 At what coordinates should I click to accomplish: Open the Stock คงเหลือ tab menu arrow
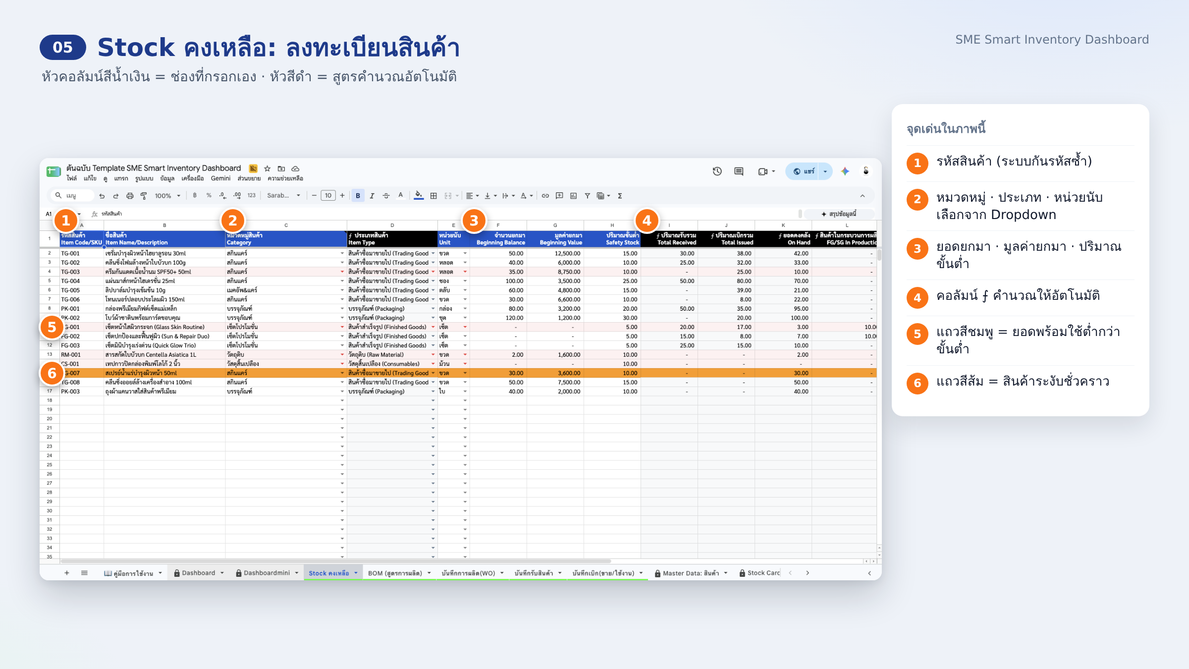tap(356, 573)
